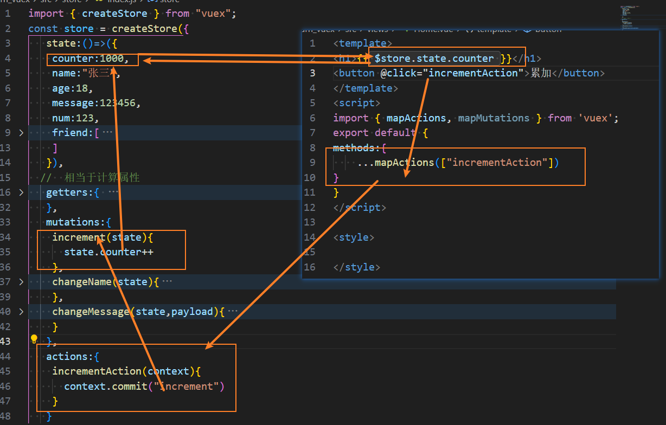Unfold the changeName mutation using its chevron

21,281
